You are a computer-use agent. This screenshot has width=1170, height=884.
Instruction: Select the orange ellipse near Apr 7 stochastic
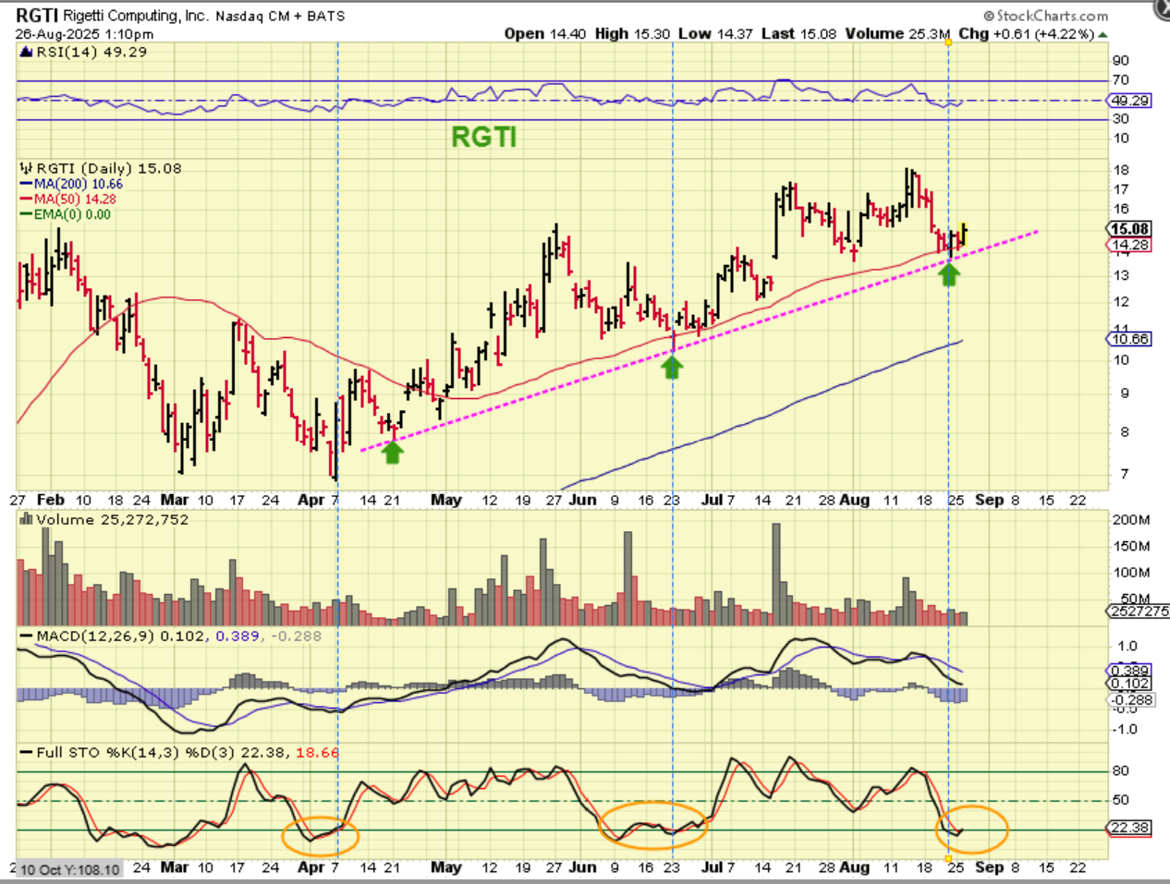(320, 835)
